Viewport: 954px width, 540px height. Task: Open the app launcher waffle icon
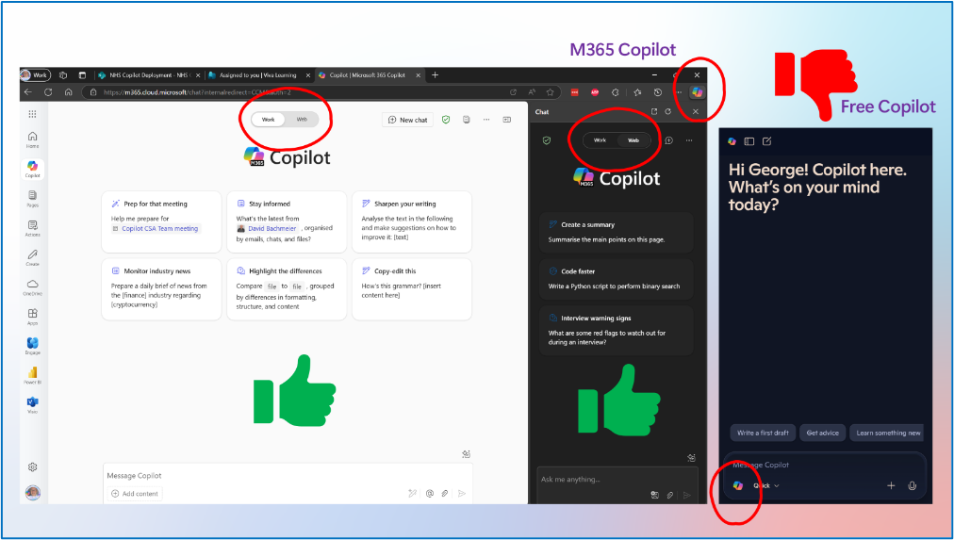[33, 114]
